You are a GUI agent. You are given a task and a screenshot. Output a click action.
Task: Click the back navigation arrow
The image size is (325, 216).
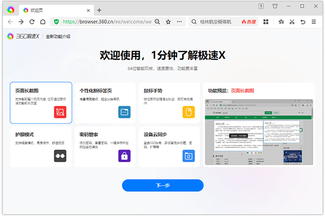click(10, 22)
